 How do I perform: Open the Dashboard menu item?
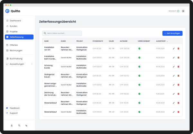[x=15, y=21]
